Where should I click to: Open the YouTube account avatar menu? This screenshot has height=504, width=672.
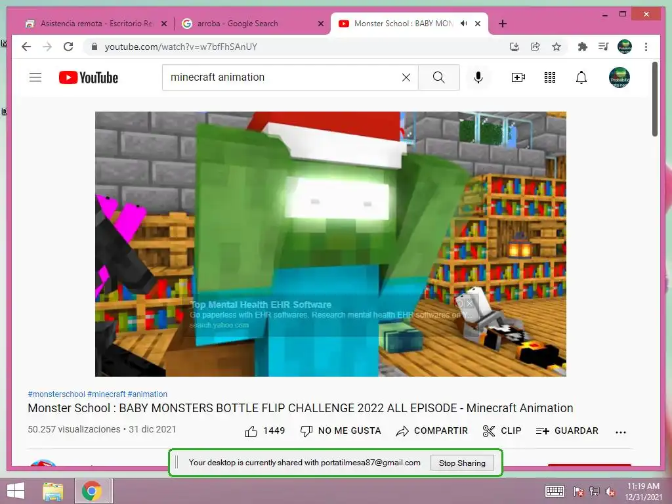[619, 77]
